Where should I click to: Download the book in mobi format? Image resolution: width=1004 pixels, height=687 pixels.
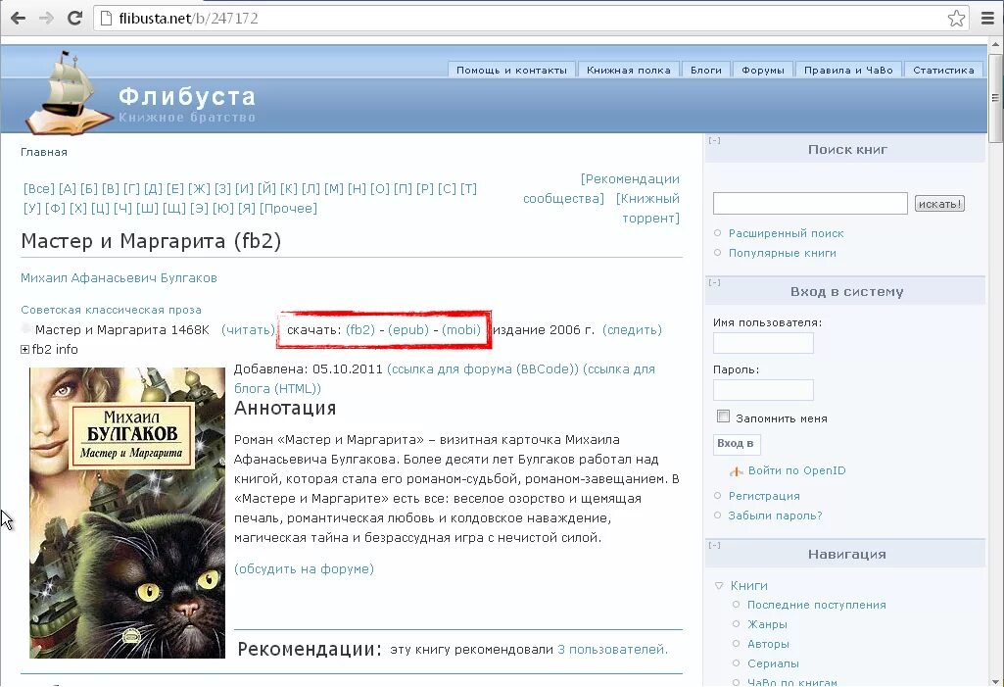461,329
